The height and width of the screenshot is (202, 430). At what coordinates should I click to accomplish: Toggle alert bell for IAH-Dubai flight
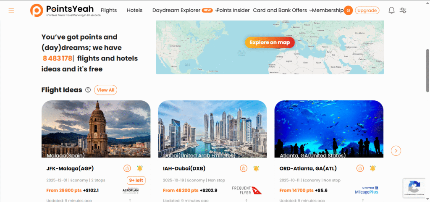click(x=257, y=168)
